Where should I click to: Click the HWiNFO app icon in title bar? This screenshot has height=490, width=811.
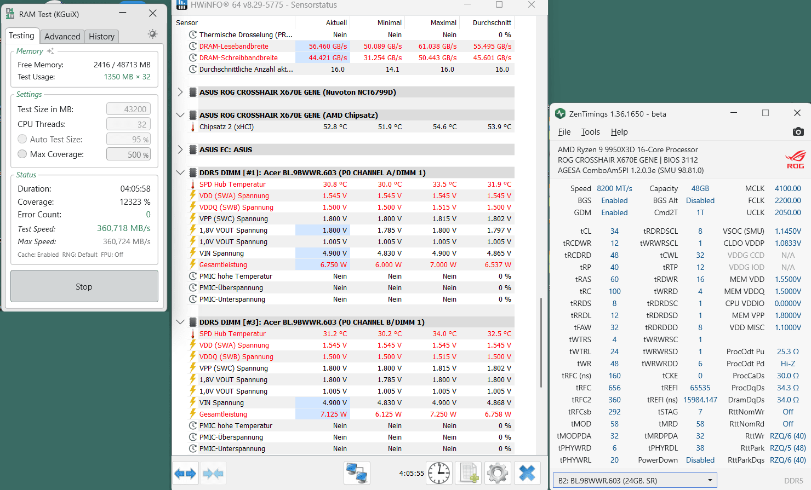click(182, 5)
